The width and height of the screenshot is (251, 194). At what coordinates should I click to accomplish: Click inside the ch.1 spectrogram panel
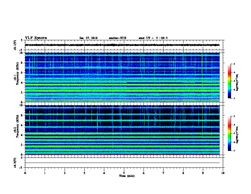point(122,77)
